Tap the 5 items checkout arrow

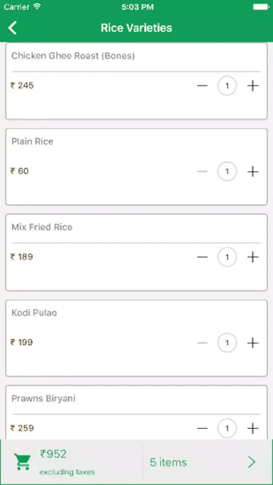[252, 462]
